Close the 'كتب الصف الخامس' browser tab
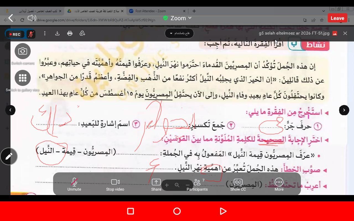The height and width of the screenshot is (221, 354). click(x=60, y=11)
